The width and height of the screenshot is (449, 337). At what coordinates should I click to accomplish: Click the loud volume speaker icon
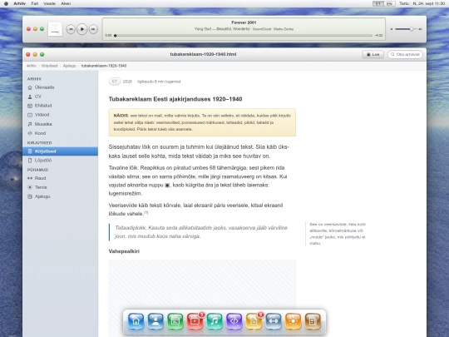point(420,29)
